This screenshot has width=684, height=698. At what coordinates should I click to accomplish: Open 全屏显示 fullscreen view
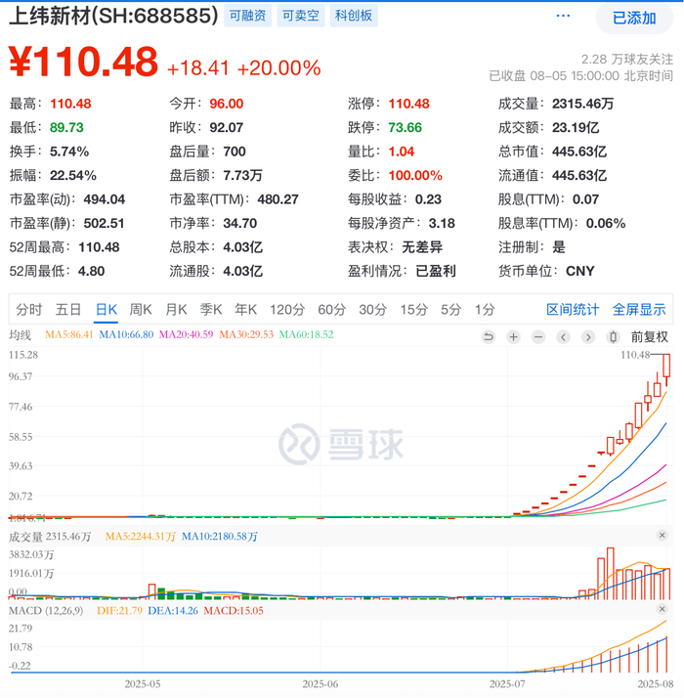point(639,309)
